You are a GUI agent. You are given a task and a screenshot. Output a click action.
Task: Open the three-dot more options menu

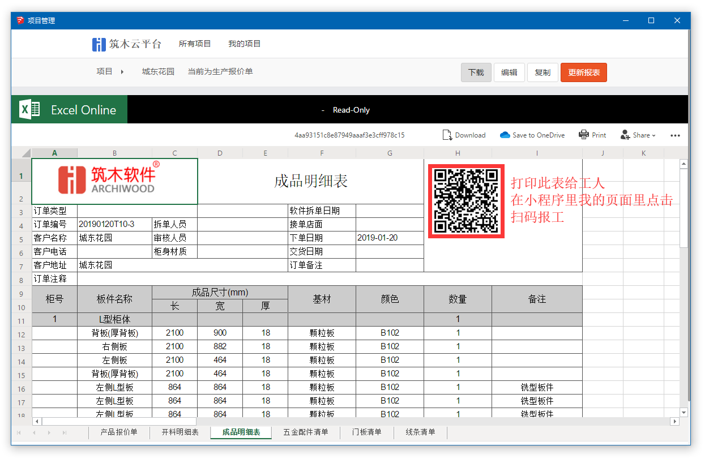pyautogui.click(x=675, y=135)
